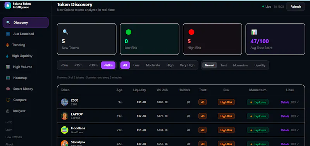
Task: Click the red circle in High Risk card
Action: [x=191, y=32]
